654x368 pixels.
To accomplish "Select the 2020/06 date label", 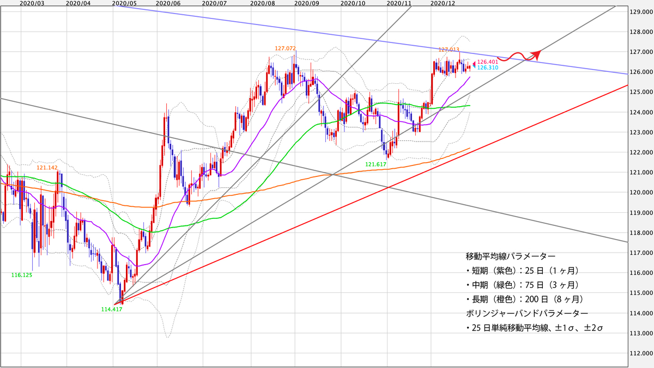I will point(168,3).
